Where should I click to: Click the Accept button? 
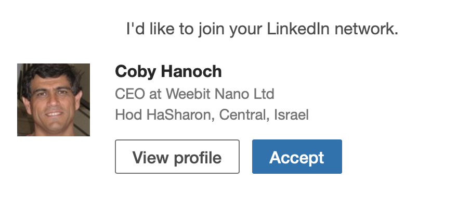coord(297,157)
